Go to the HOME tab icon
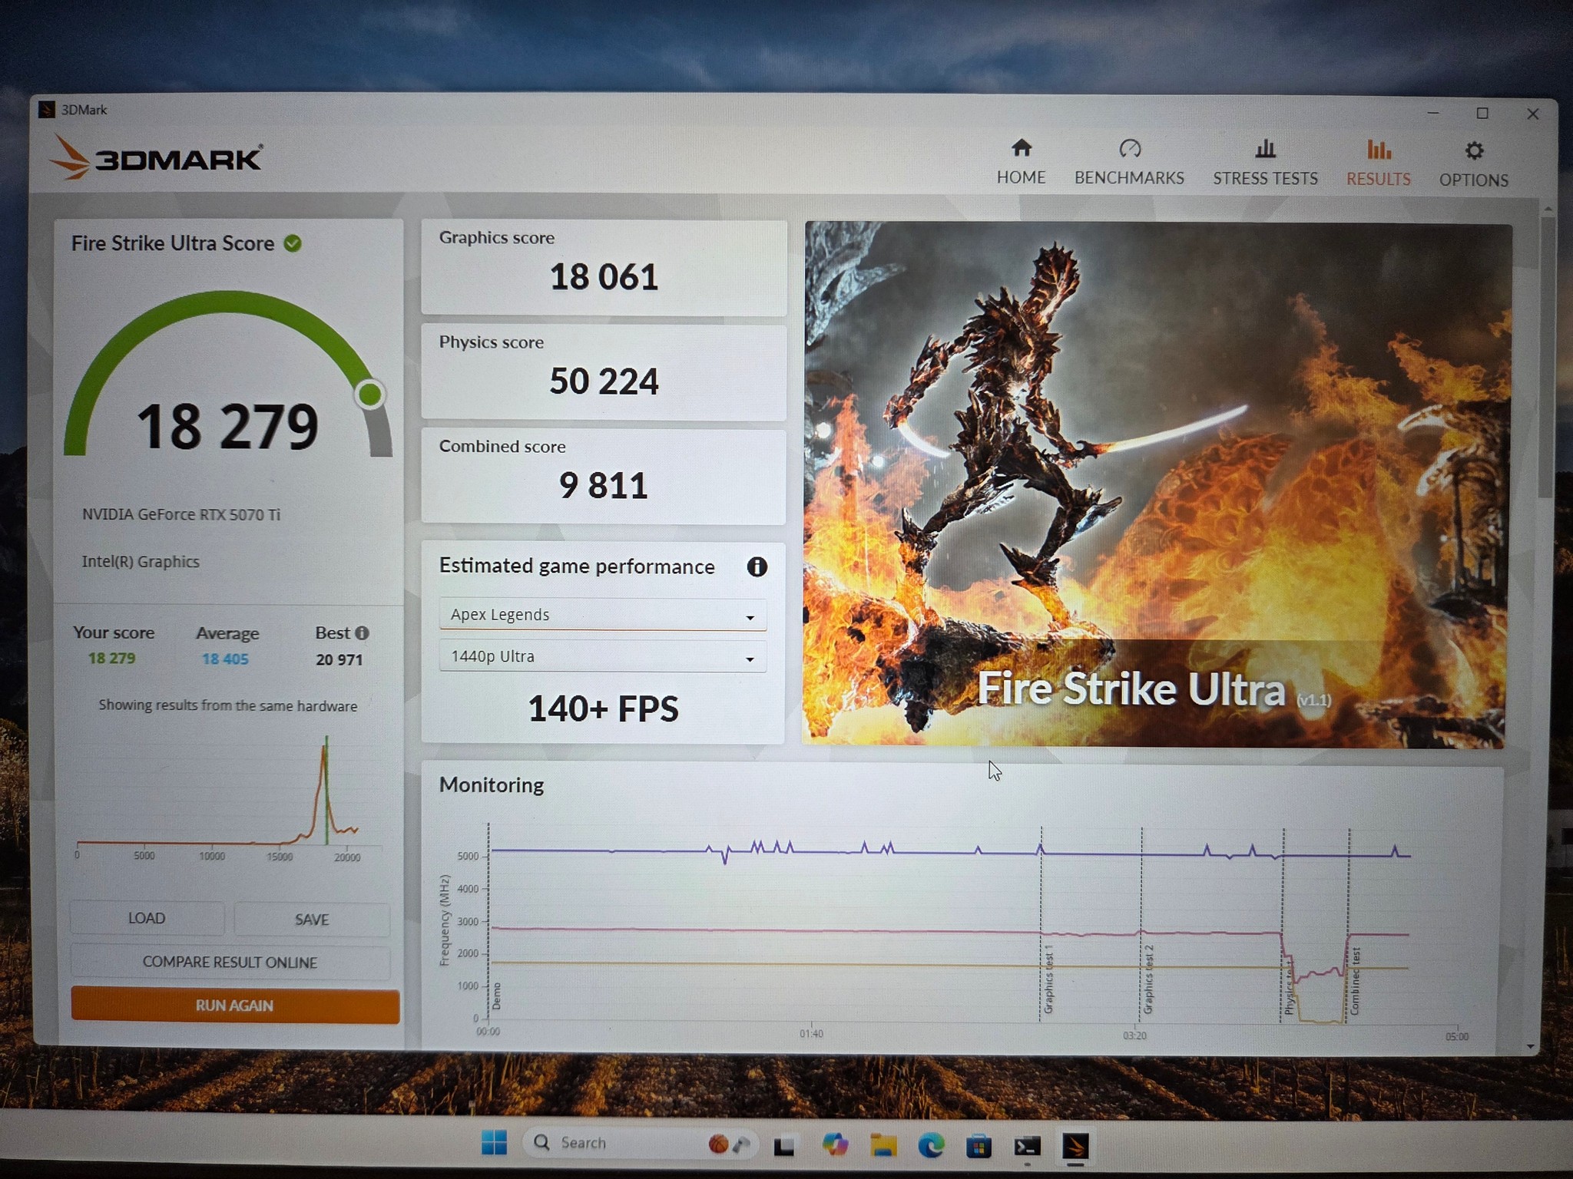This screenshot has height=1179, width=1573. (x=1021, y=147)
